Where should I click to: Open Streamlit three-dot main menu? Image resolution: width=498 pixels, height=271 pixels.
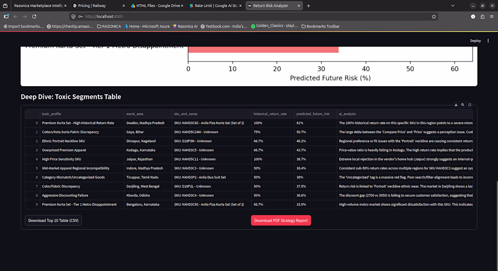(x=488, y=41)
